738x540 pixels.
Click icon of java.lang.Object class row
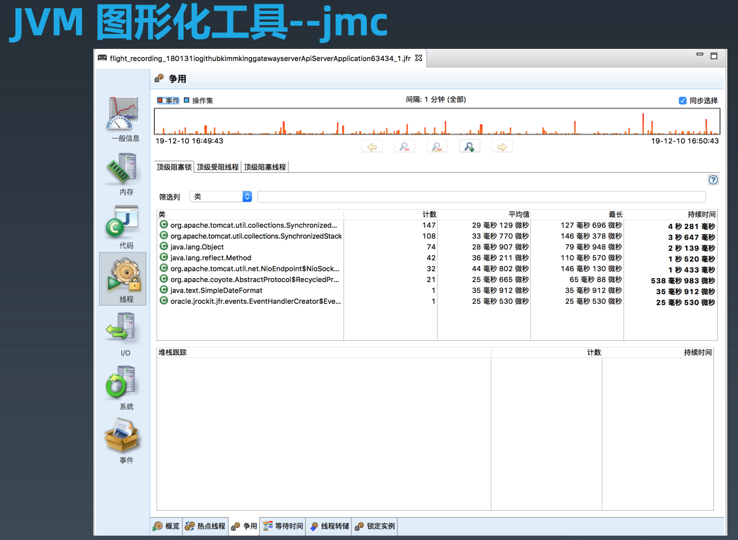[164, 246]
